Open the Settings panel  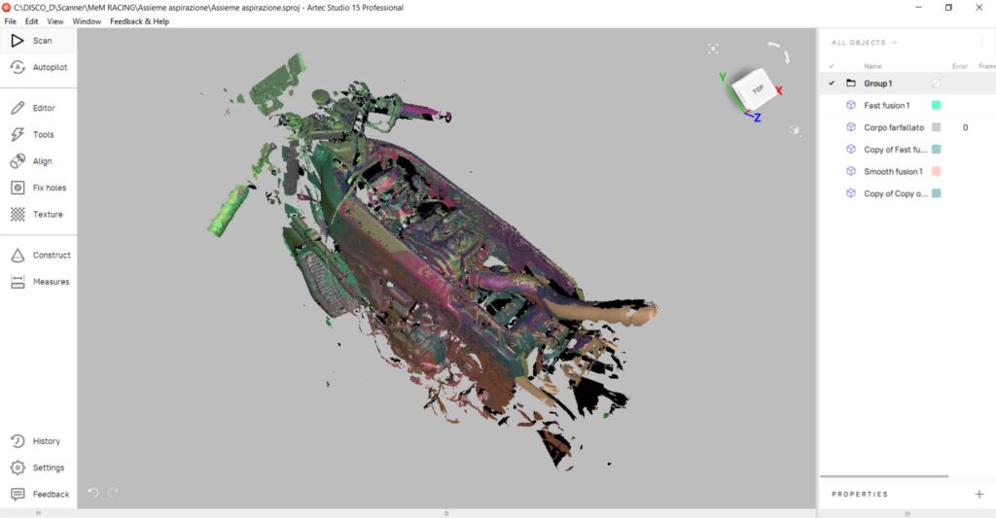tap(38, 467)
